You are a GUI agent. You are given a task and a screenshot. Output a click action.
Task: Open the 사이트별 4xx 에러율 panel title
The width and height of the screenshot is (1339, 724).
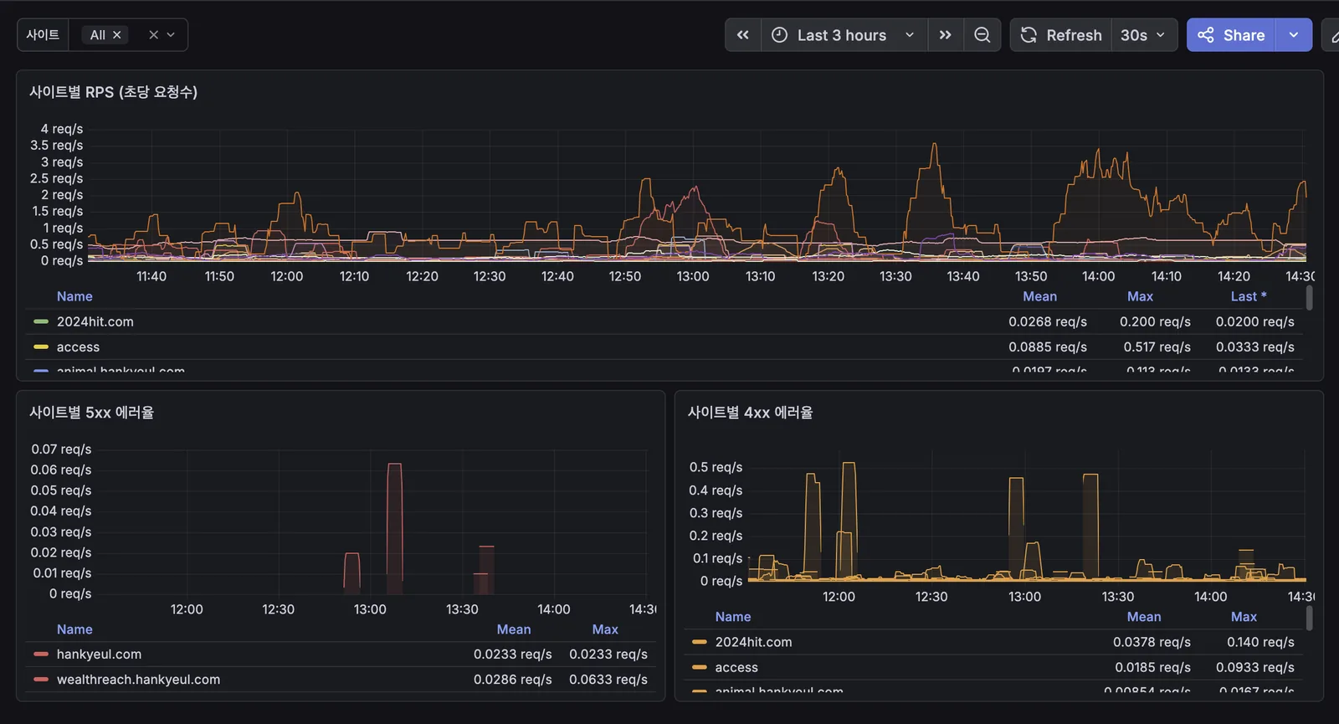click(751, 413)
